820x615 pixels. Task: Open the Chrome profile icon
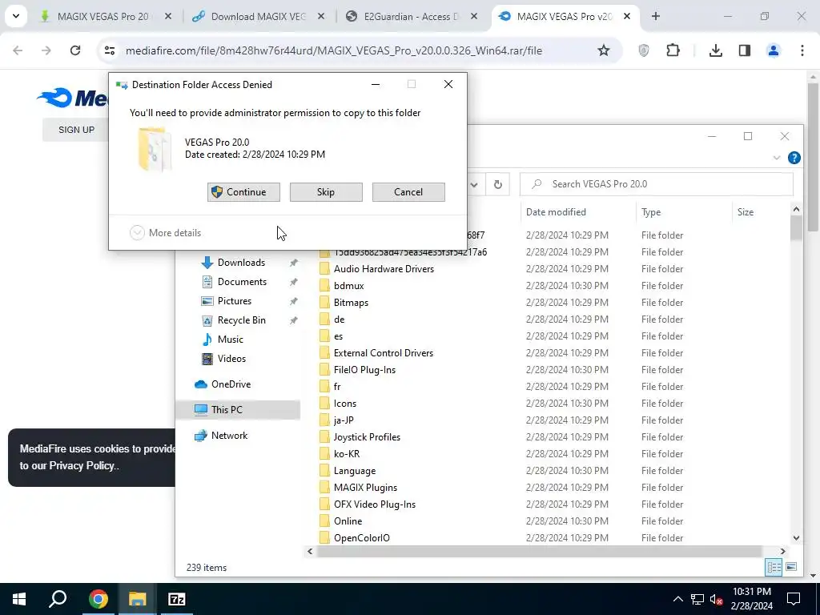773,50
